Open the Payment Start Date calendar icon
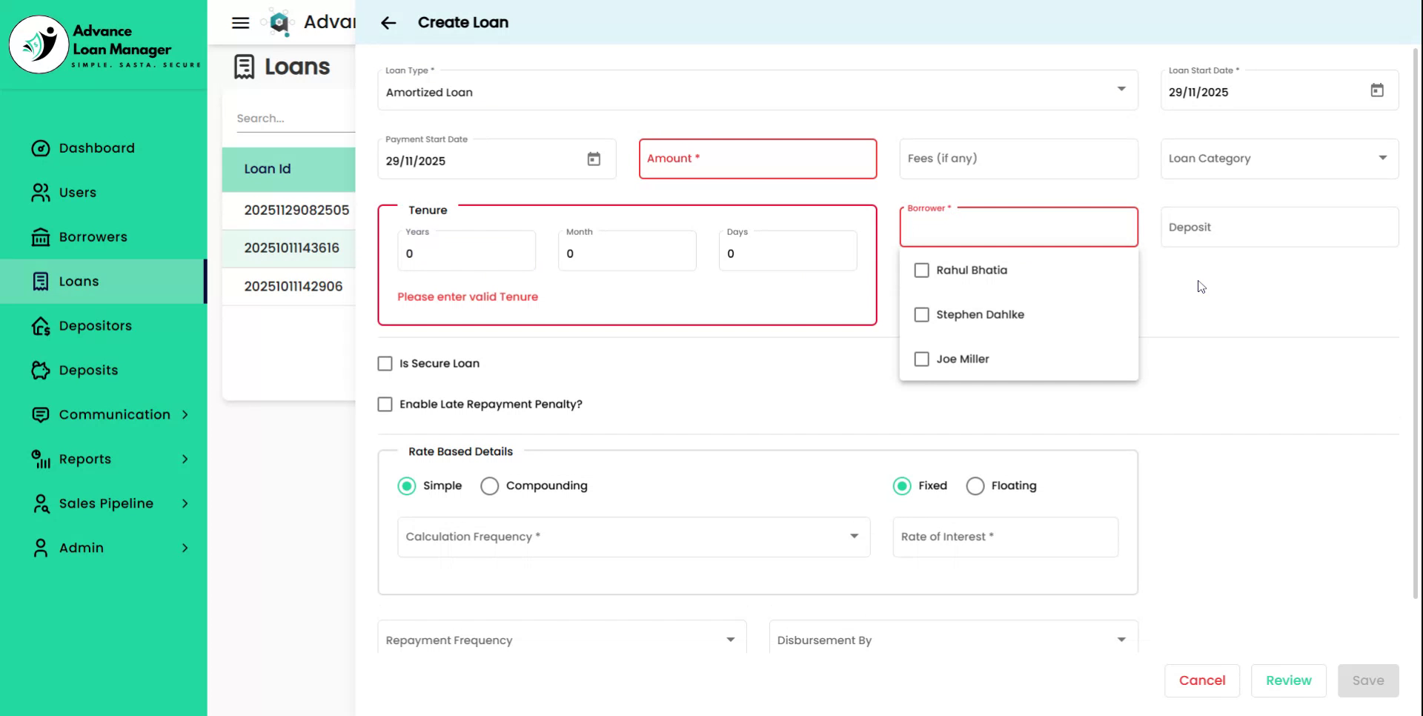The height and width of the screenshot is (716, 1423). pos(594,159)
